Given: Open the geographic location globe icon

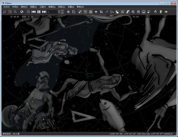Looking at the screenshot, I should [22, 12].
